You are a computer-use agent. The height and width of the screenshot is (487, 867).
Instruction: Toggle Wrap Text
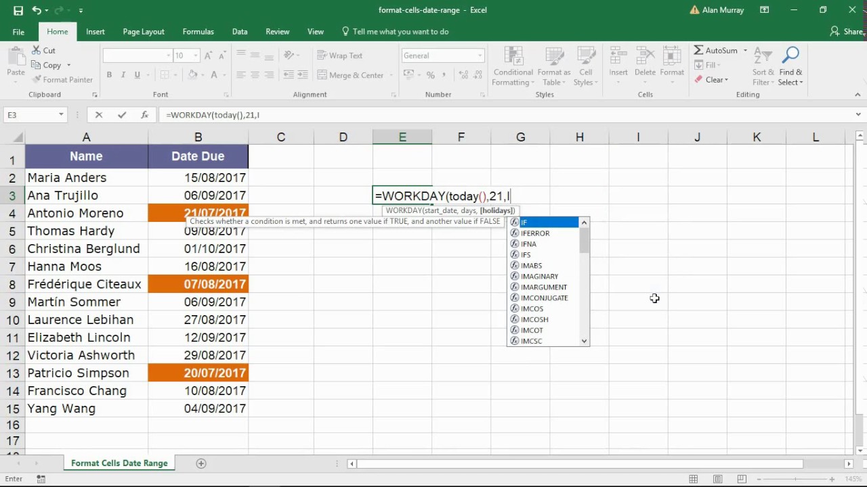click(340, 55)
